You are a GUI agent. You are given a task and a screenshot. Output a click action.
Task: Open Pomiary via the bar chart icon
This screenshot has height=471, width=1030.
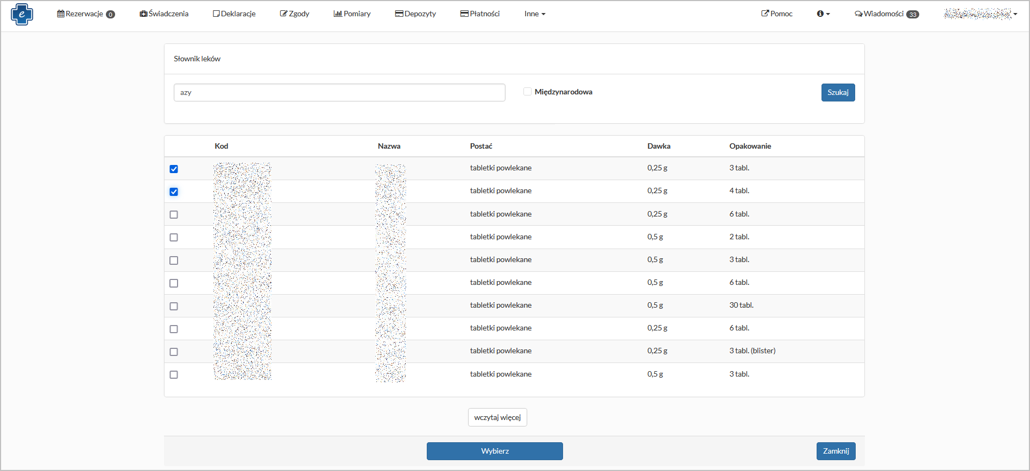pos(338,14)
